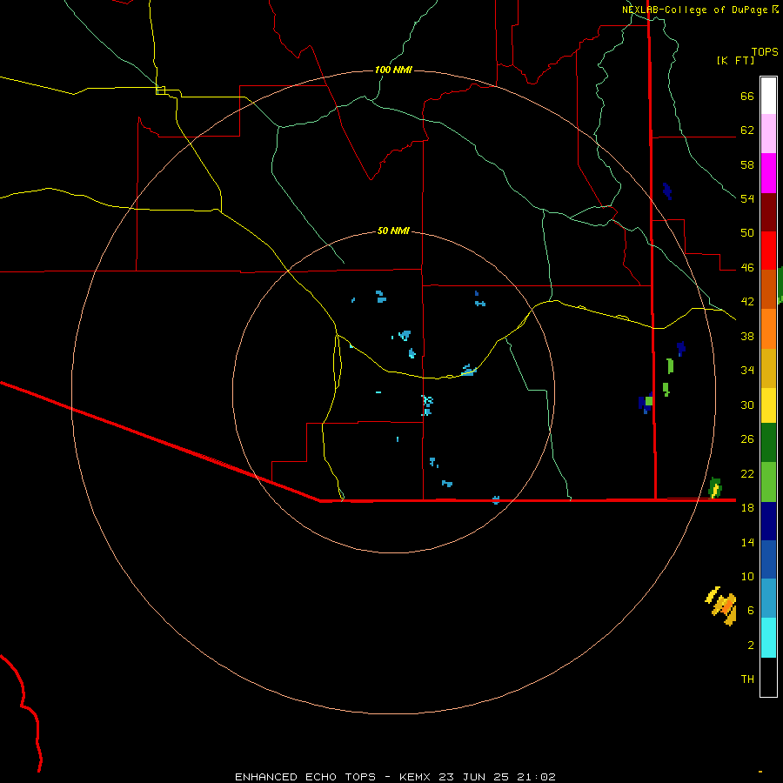Select the dark orange swatch near 42
The image size is (783, 783).
(x=768, y=290)
